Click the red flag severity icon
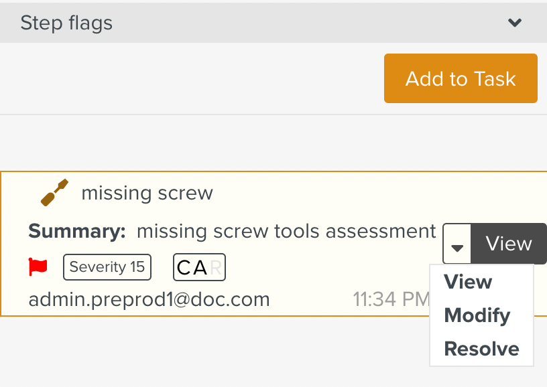The image size is (547, 387). pyautogui.click(x=38, y=266)
